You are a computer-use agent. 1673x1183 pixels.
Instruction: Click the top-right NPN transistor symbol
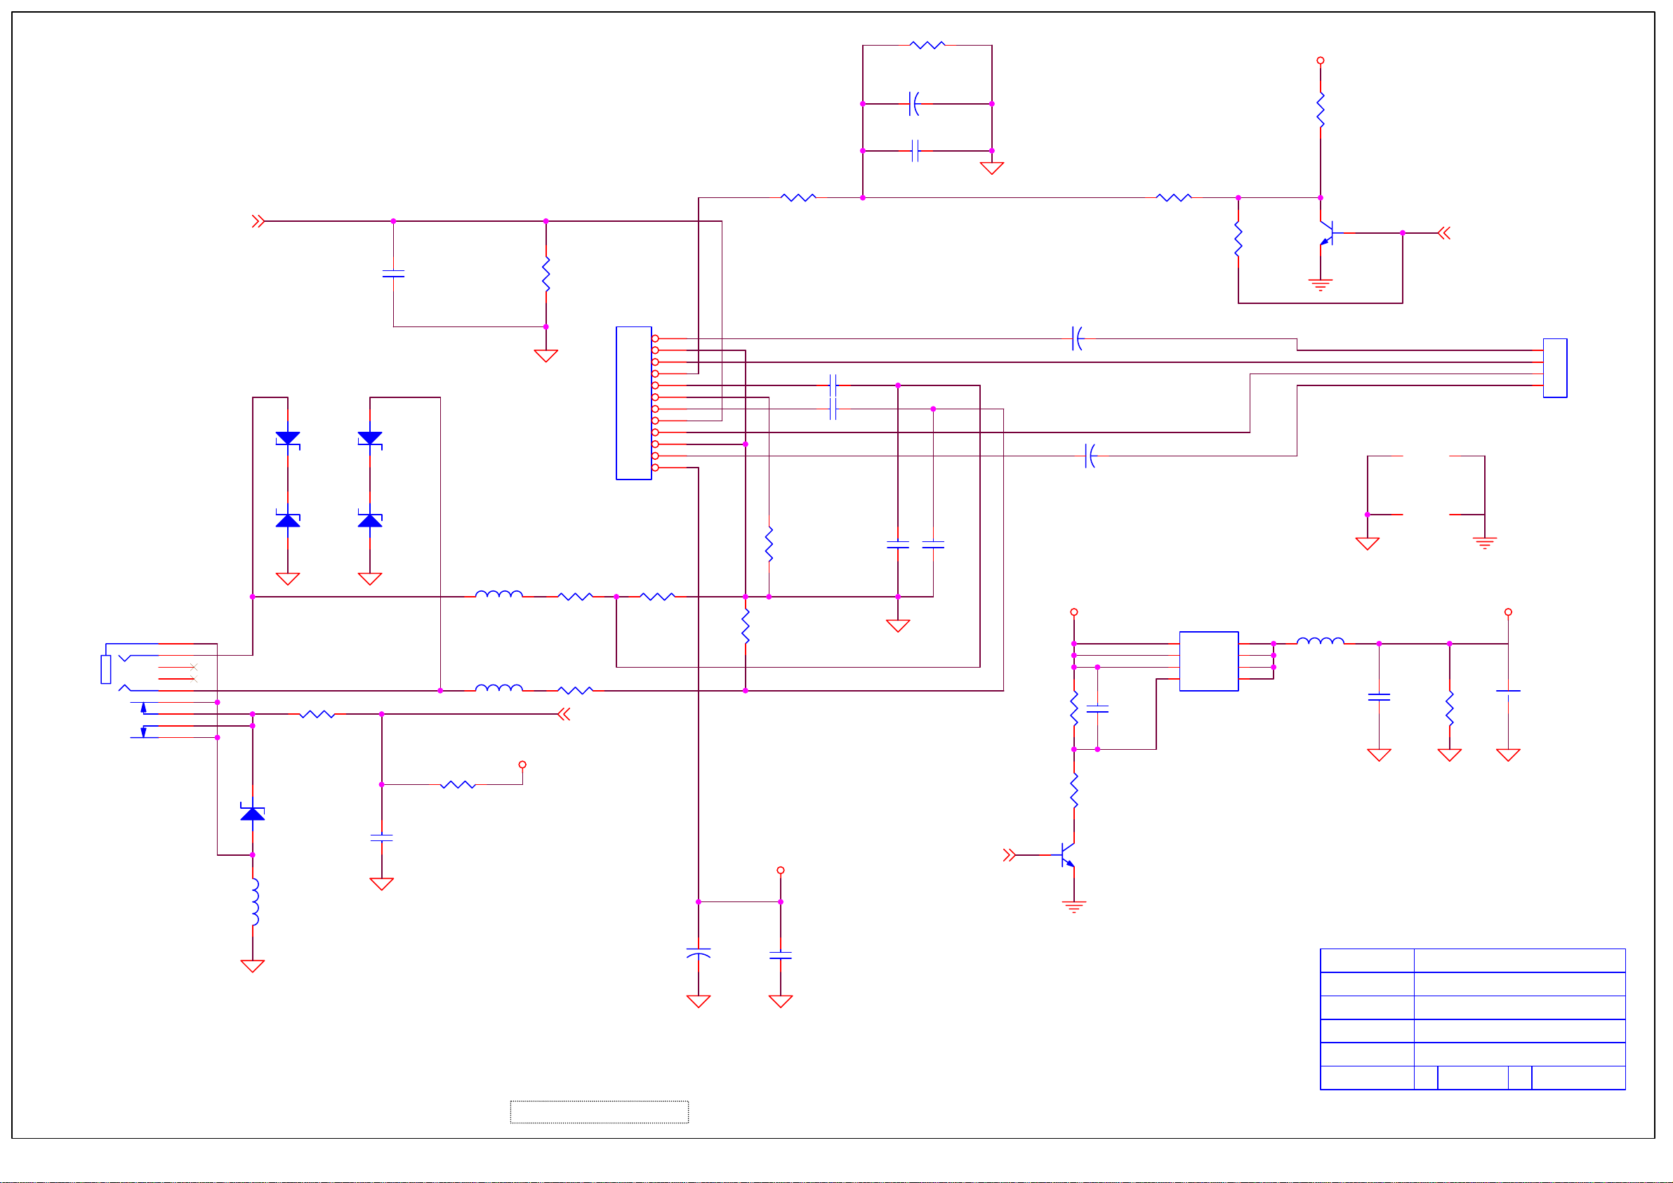coord(1328,233)
